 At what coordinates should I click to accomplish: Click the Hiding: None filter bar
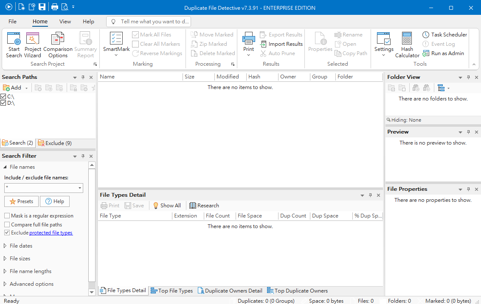click(433, 120)
